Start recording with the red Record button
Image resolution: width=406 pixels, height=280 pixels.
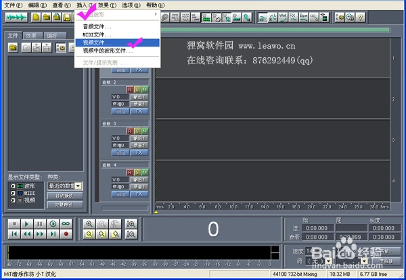click(x=66, y=234)
